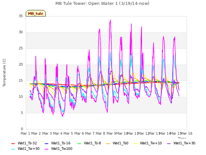Click the red Wat1_Ts-32 legend swatch

(x=13, y=143)
